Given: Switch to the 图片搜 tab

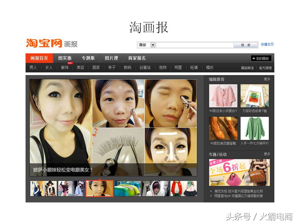Looking at the screenshot, I should [111, 58].
